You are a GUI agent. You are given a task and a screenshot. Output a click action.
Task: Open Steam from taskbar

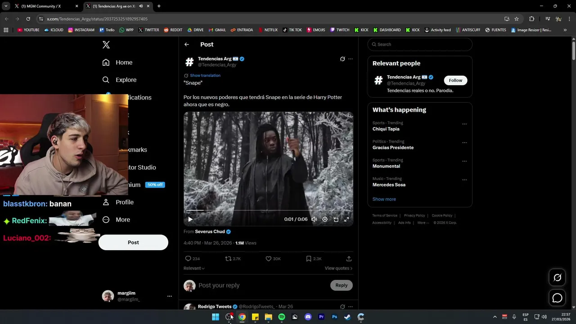pyautogui.click(x=347, y=317)
